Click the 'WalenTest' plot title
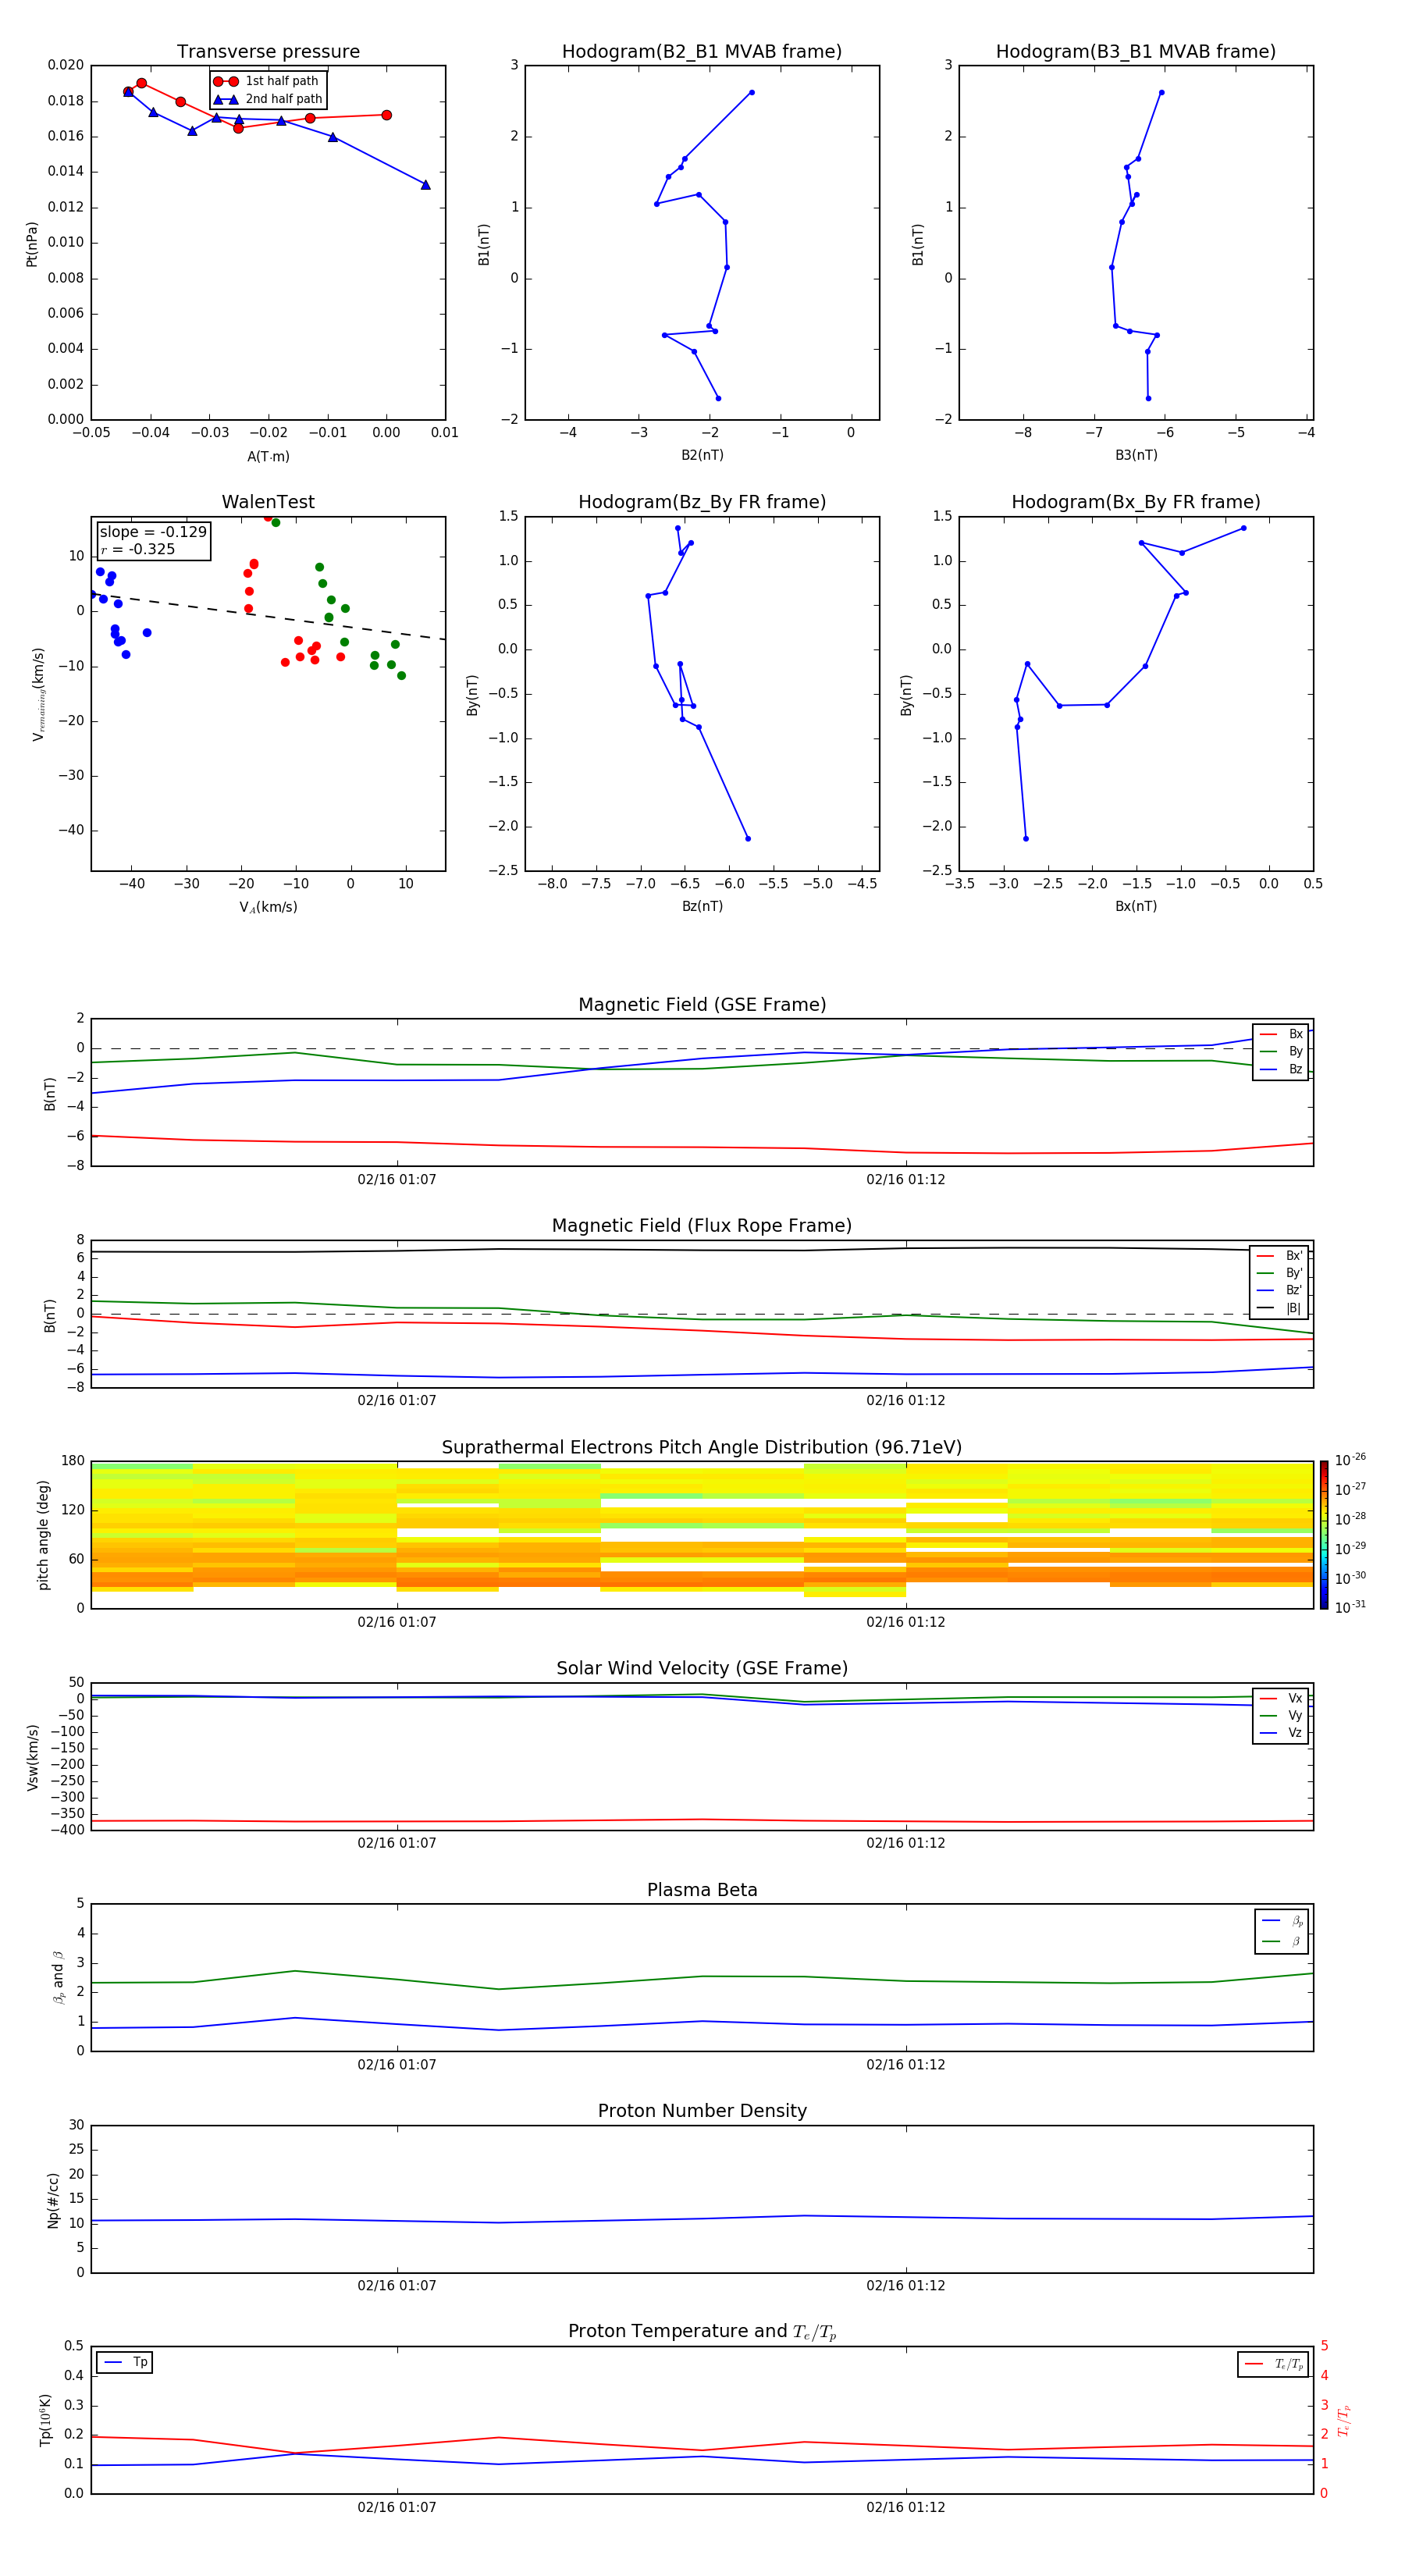1405x2576 pixels. 268,502
